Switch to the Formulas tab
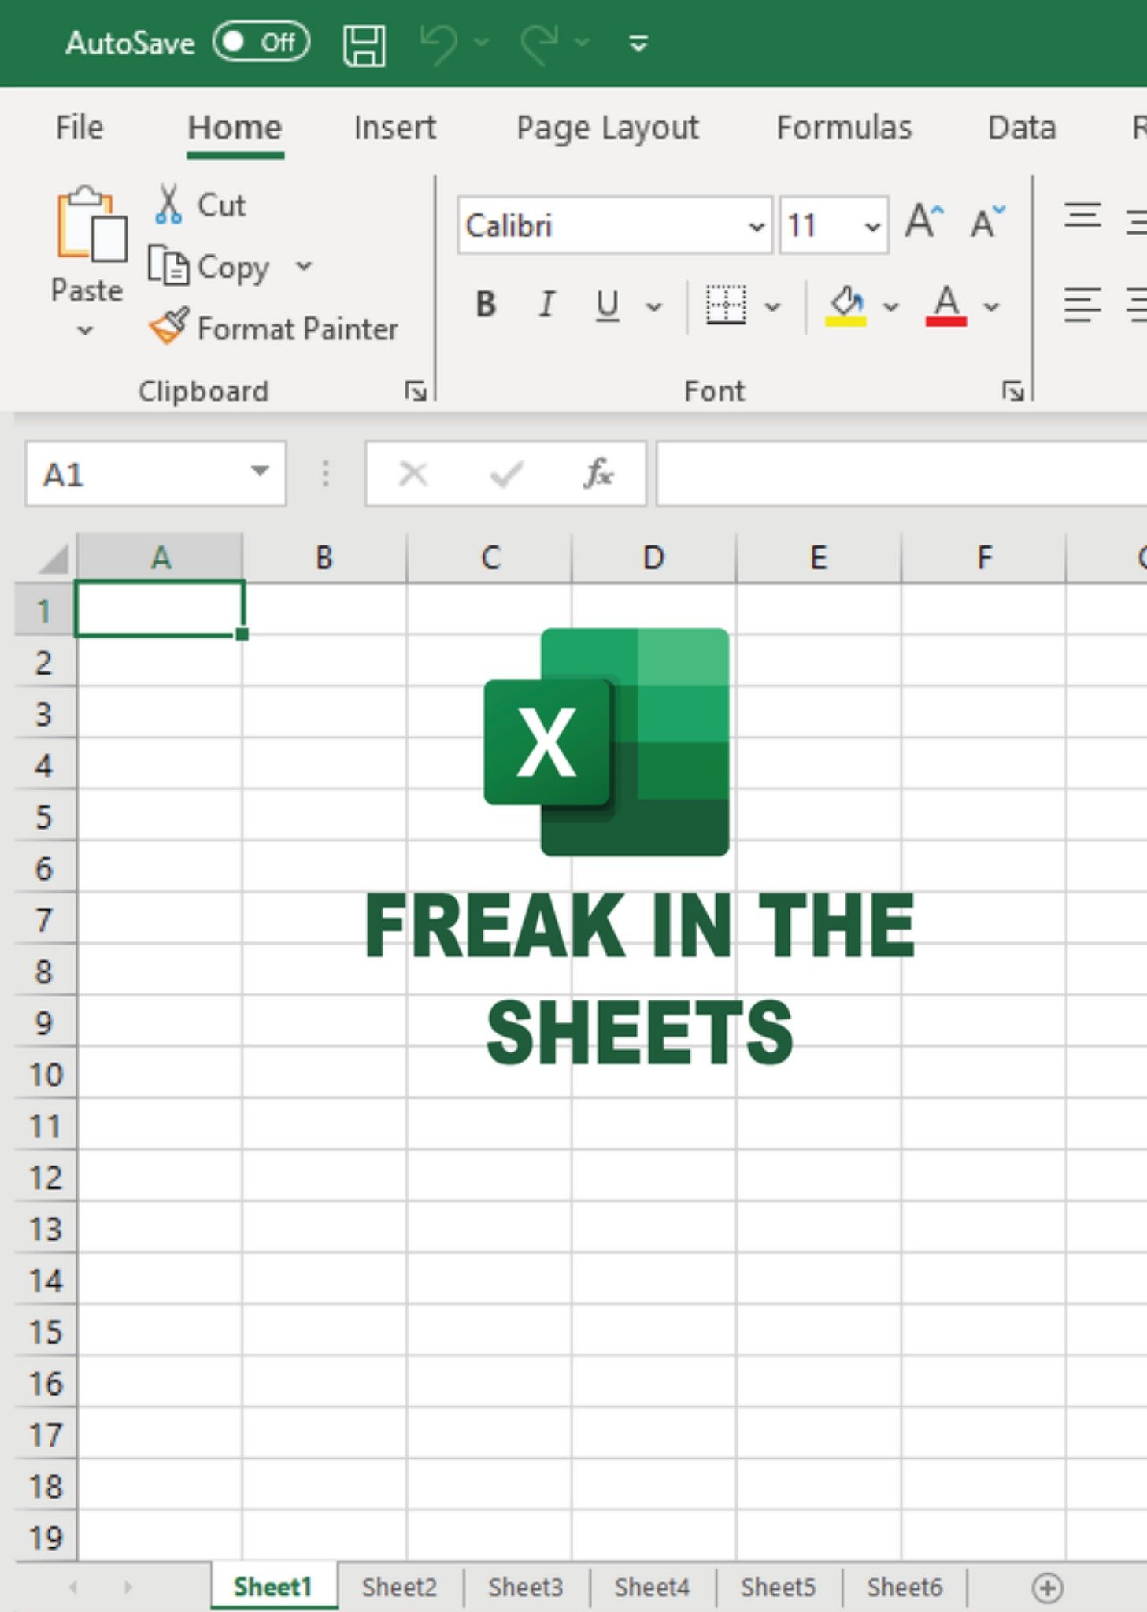This screenshot has width=1147, height=1612. (844, 128)
